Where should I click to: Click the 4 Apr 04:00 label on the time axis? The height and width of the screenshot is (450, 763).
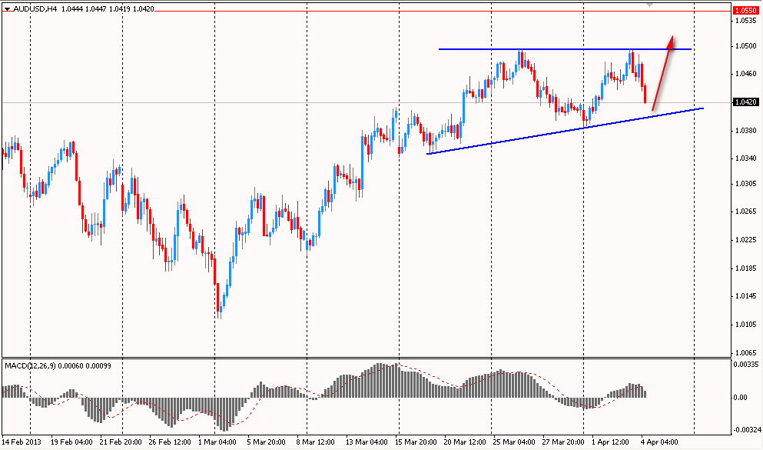pos(659,442)
